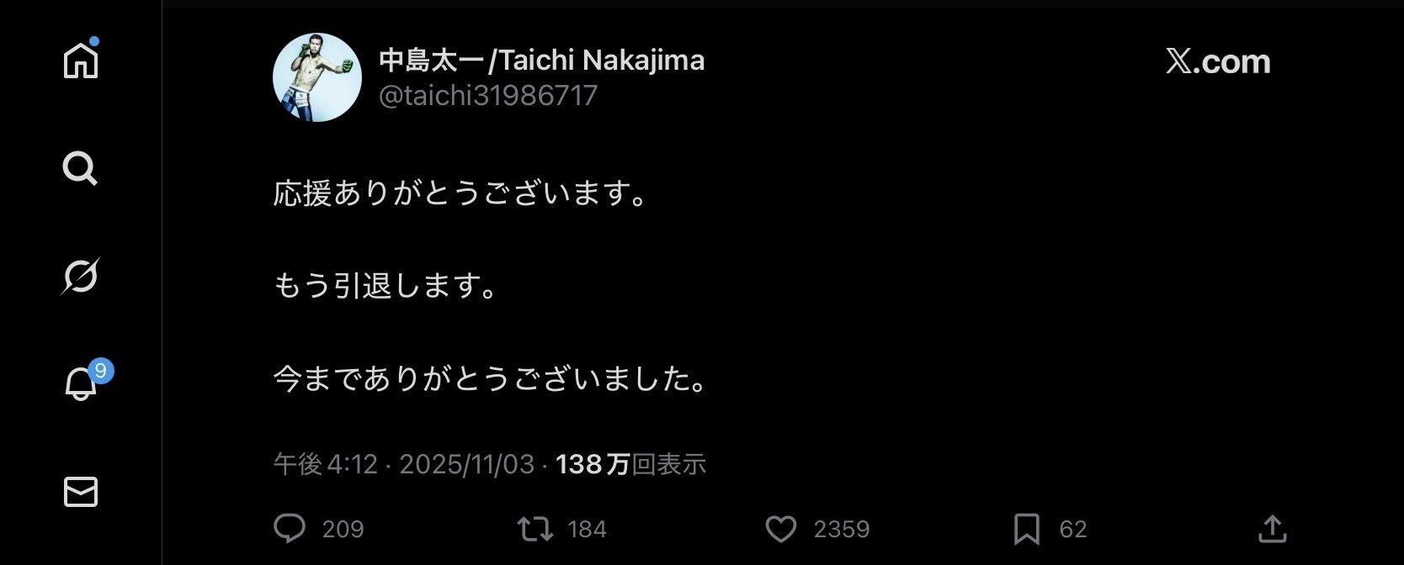Open the Communities compass icon
The width and height of the screenshot is (1404, 565).
80,277
